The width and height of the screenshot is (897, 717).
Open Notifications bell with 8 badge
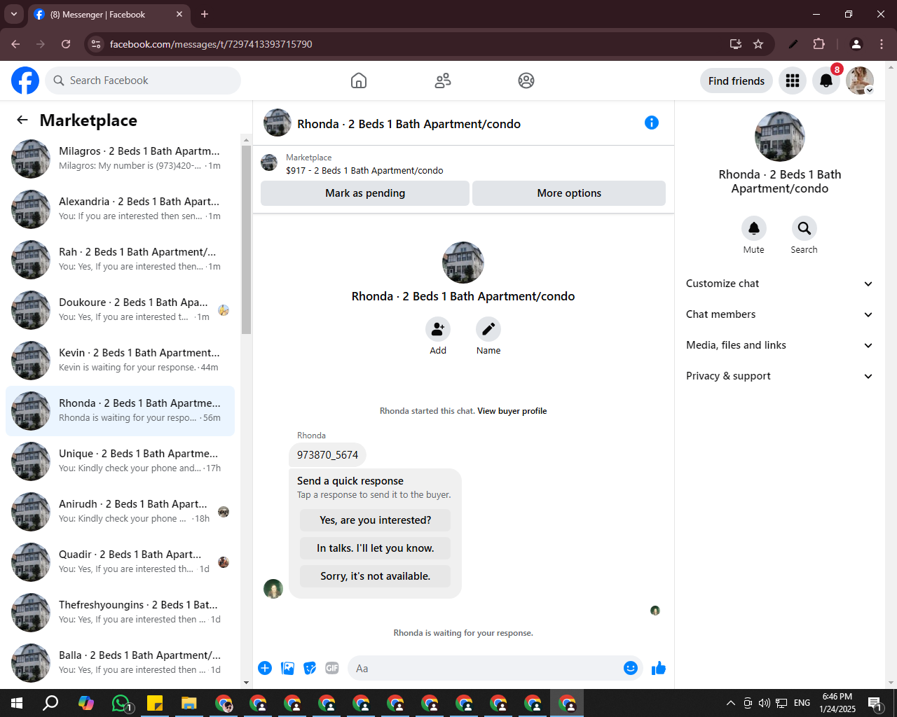coord(826,81)
